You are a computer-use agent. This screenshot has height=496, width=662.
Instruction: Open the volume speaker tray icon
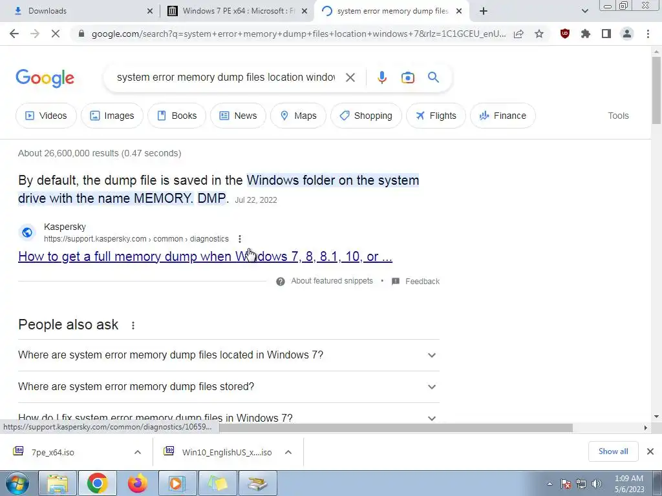click(597, 484)
